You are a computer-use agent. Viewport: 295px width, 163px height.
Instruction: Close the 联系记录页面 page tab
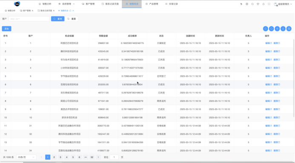[x=54, y=11]
